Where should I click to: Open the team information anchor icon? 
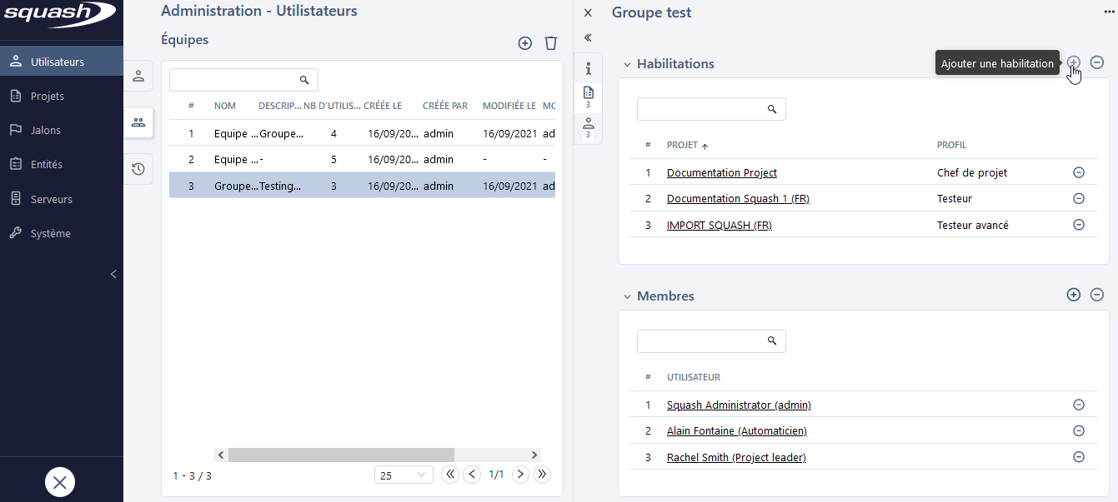pyautogui.click(x=588, y=68)
